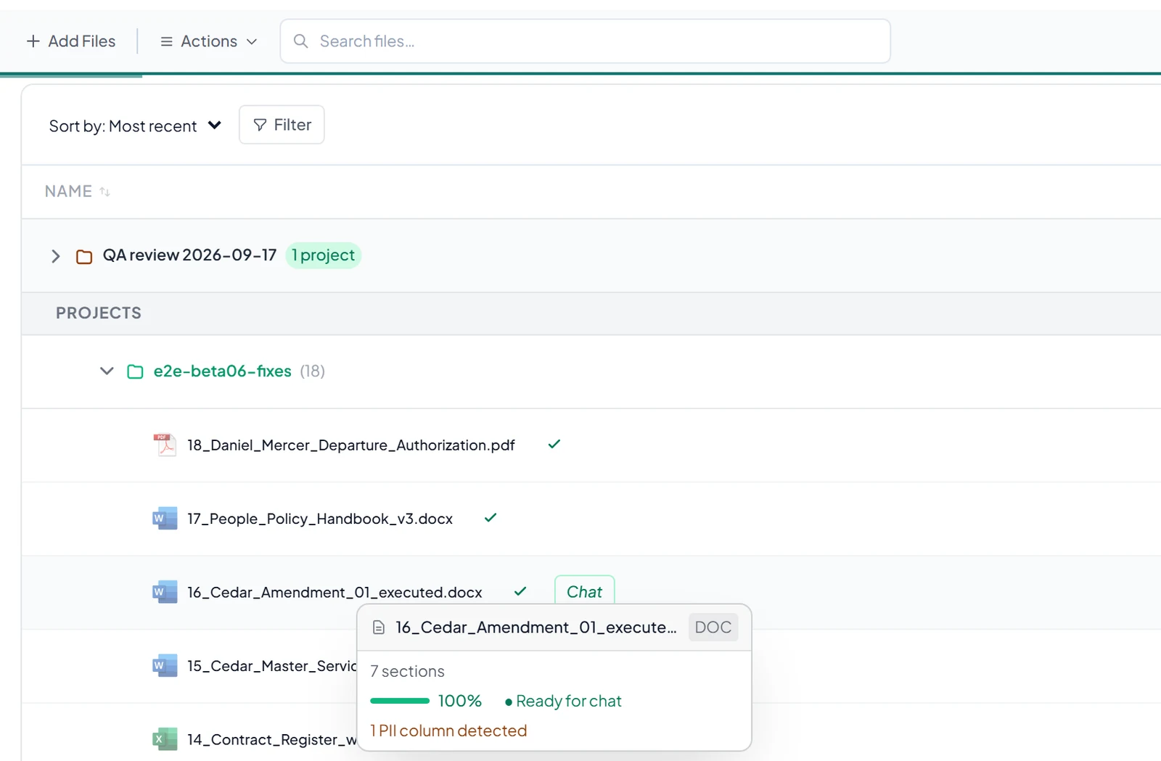This screenshot has height=761, width=1161.
Task: Sort by the NAME column header
Action: [x=77, y=192]
